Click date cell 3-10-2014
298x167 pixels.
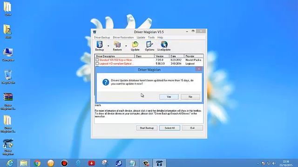[176, 64]
